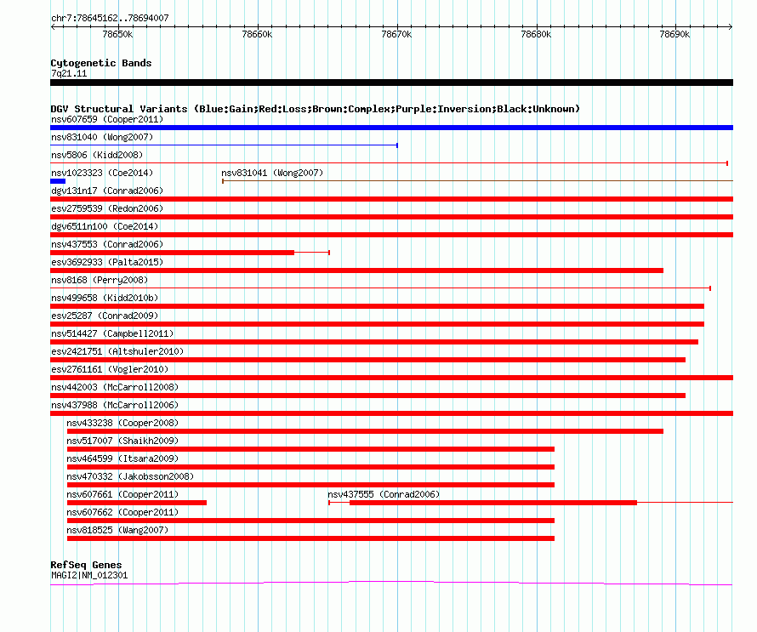Open the esv3692933 (Palta2015) variant label
This screenshot has width=757, height=632.
tap(107, 262)
